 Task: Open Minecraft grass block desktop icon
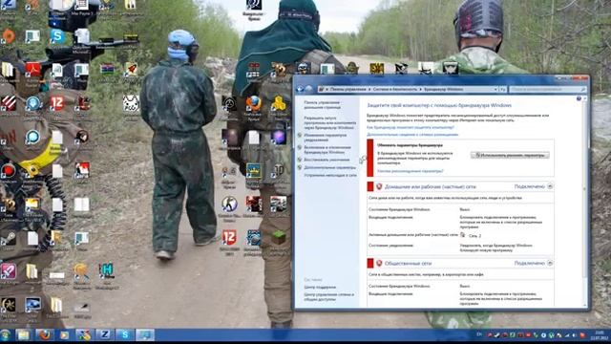point(278,239)
